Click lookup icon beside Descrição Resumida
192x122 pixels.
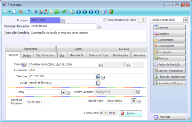(99, 27)
